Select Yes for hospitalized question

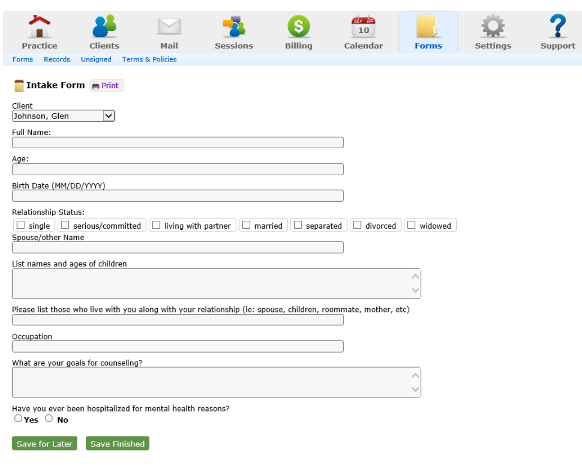18,418
